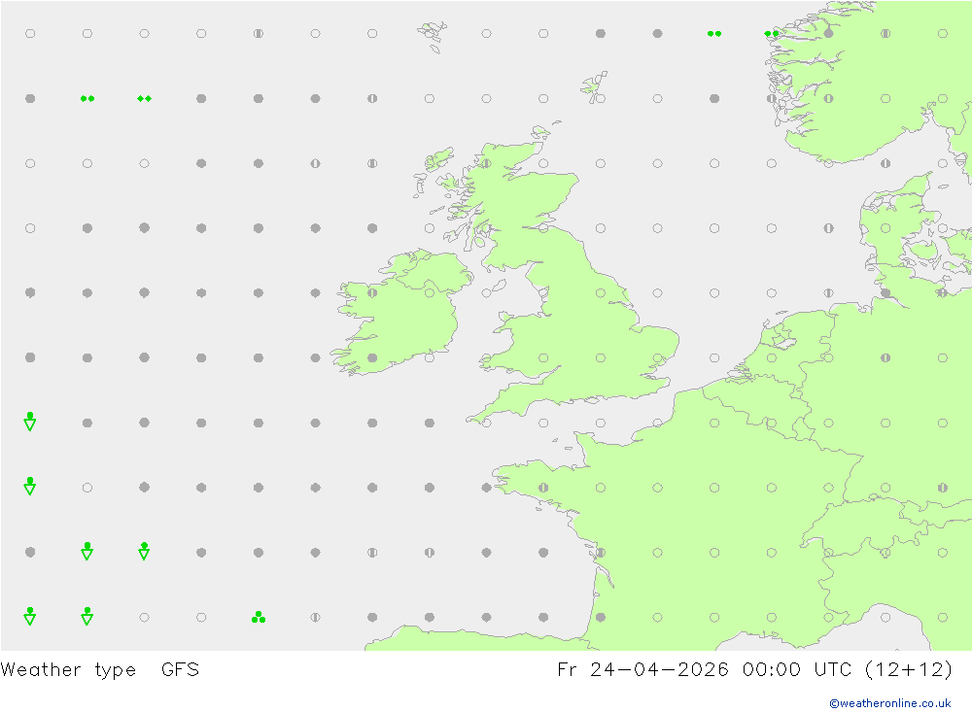Click the open circle over southeast England near London
The image size is (972, 712).
(x=658, y=358)
